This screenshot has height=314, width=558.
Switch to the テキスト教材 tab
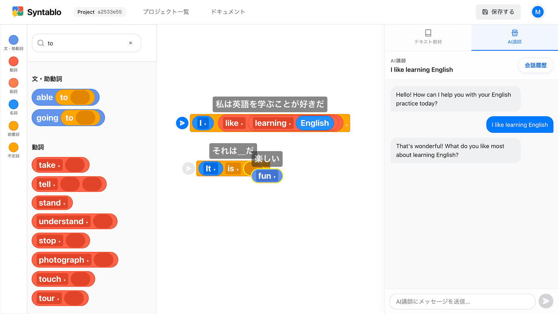(428, 38)
